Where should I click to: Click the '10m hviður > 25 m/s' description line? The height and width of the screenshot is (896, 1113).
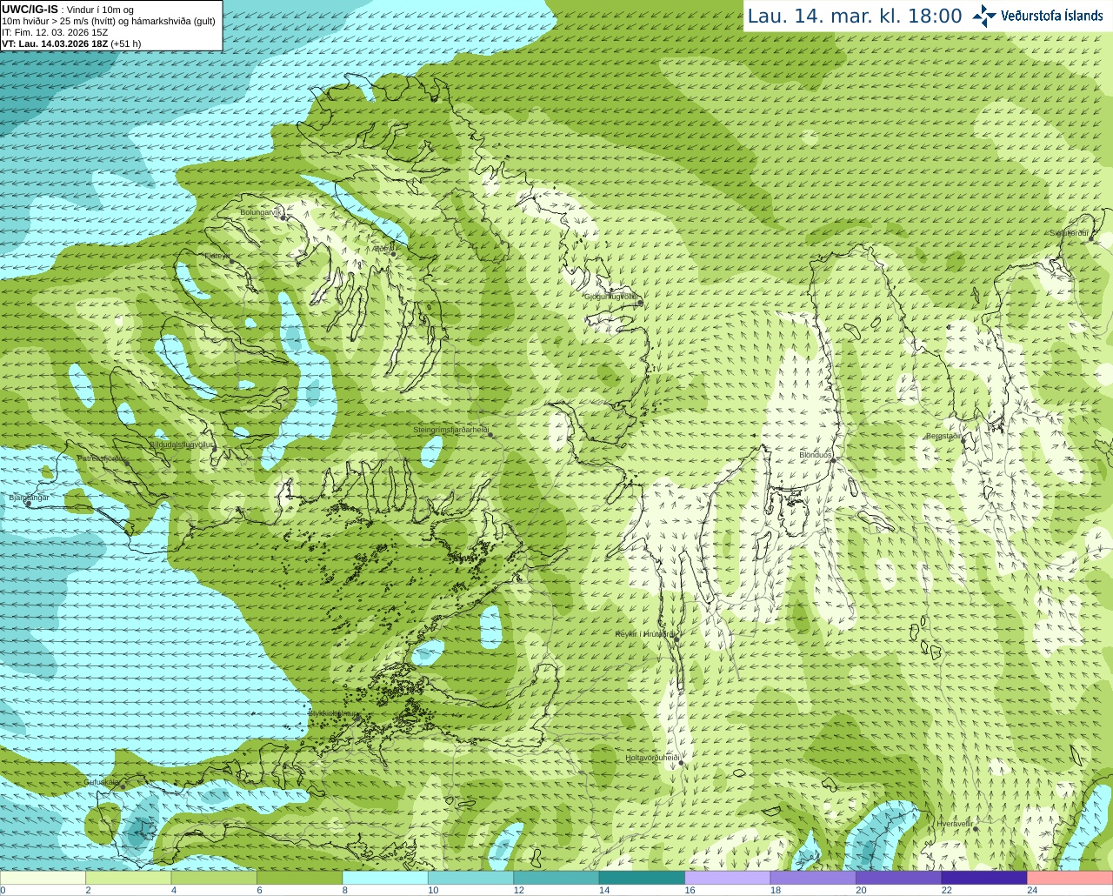(x=109, y=21)
